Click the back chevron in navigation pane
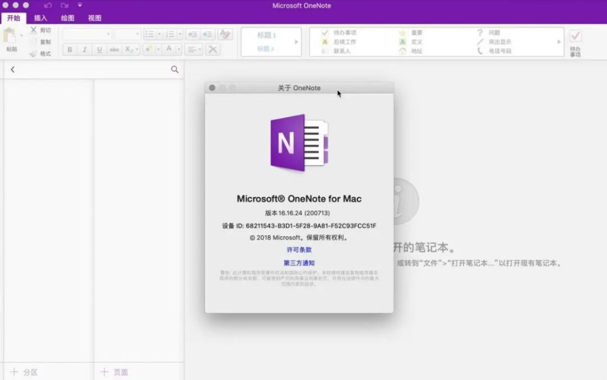Image resolution: width=607 pixels, height=380 pixels. pos(12,69)
